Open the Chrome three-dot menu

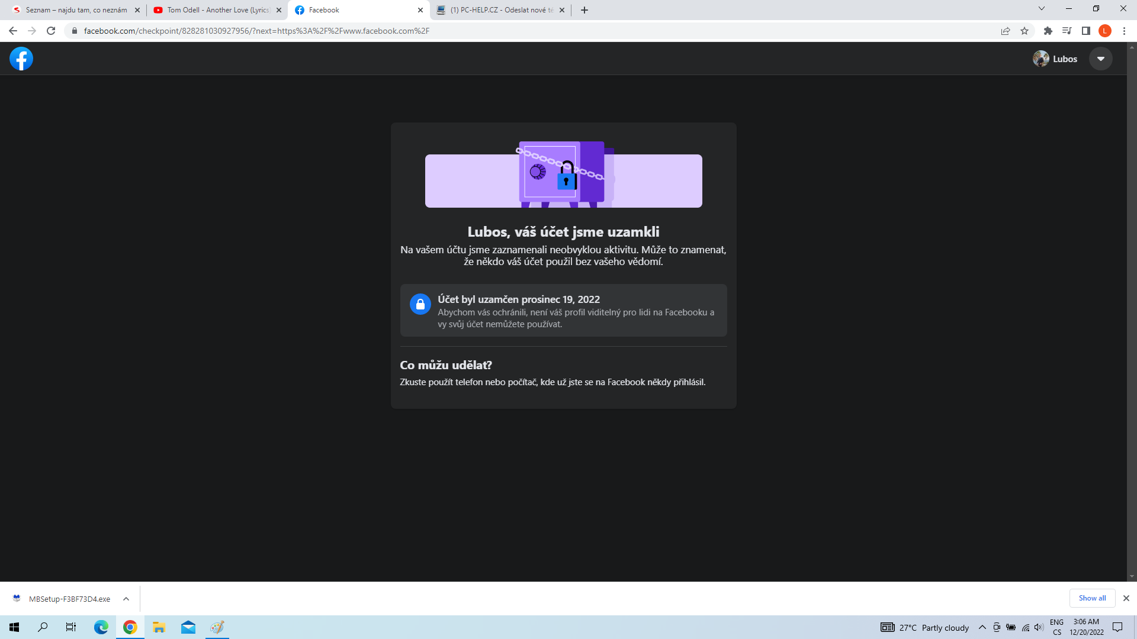1124,31
